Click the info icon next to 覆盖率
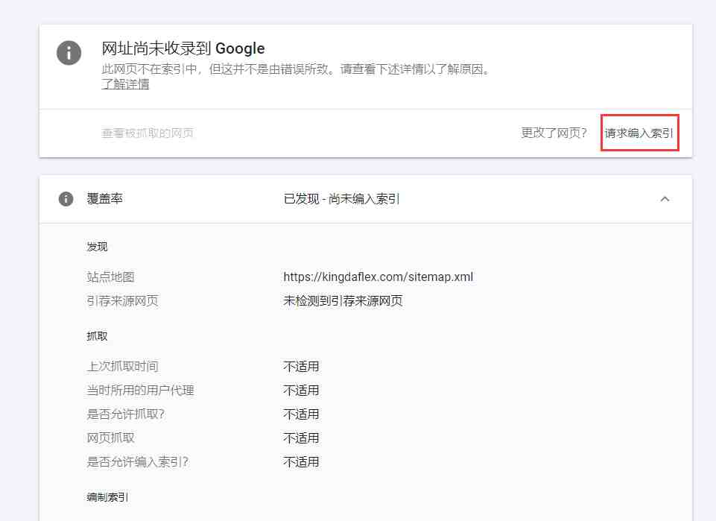The image size is (716, 521). pos(66,199)
